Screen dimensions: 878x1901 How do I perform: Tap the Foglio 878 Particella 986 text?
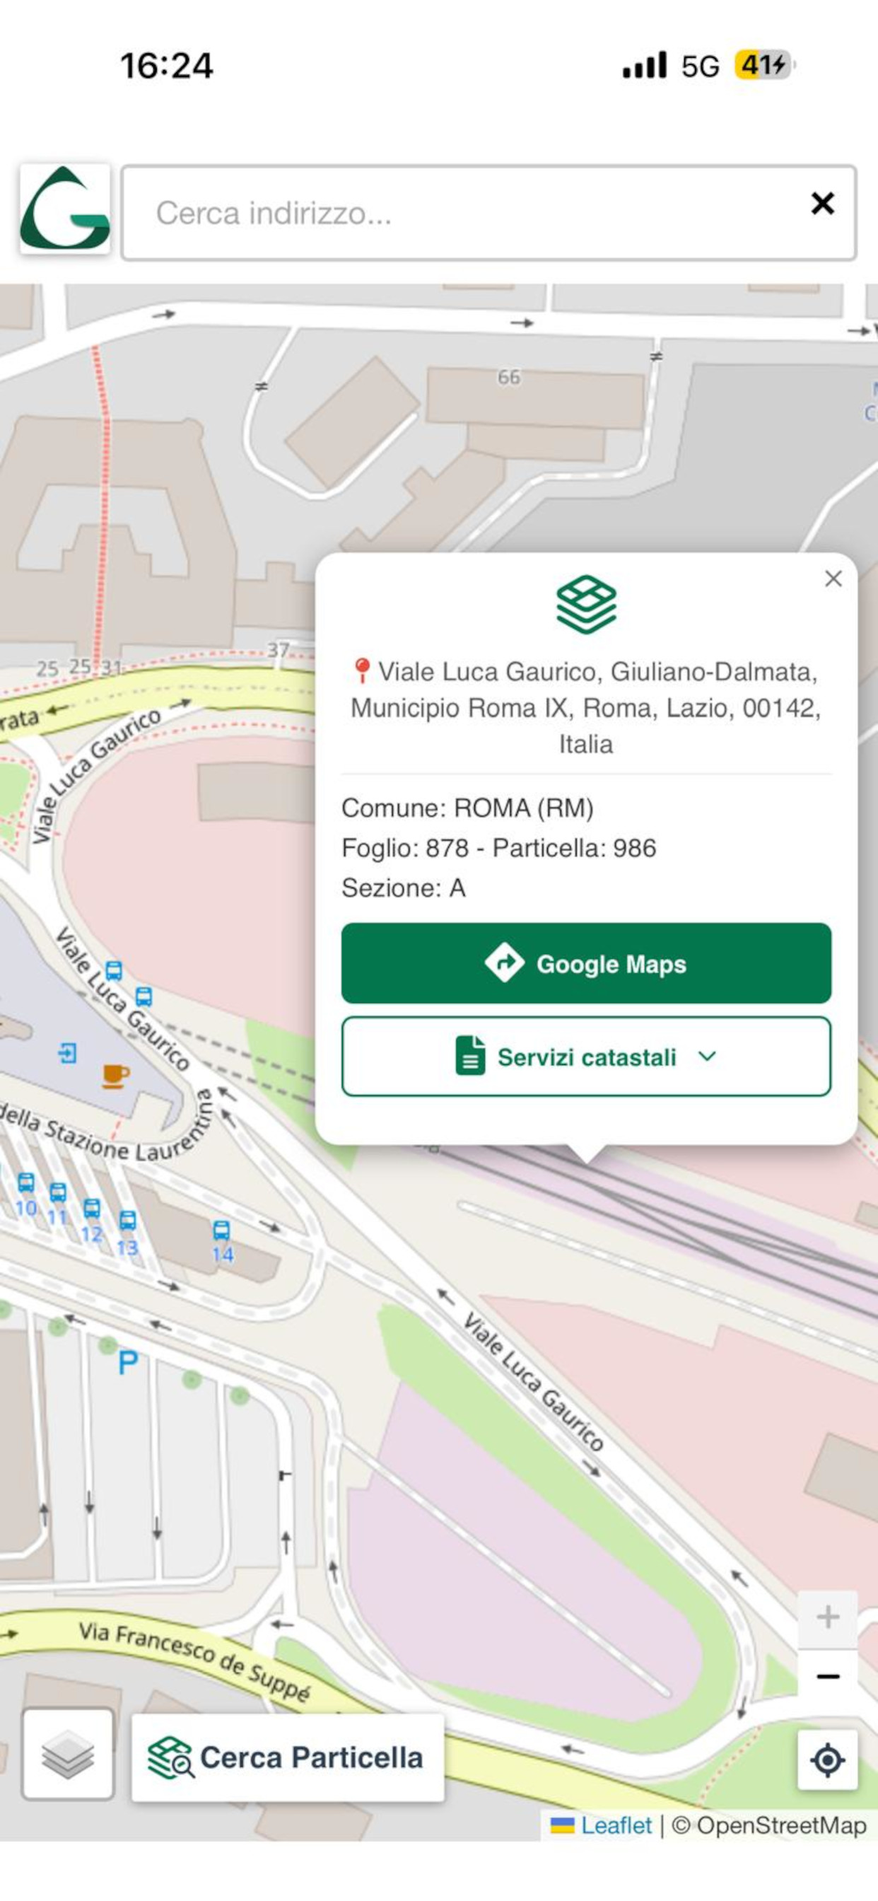pyautogui.click(x=499, y=848)
